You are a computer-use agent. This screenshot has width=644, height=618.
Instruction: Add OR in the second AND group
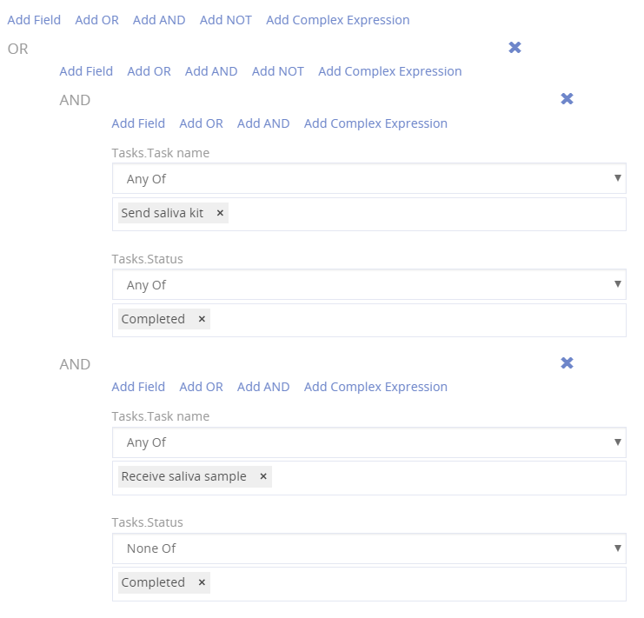[x=202, y=387]
